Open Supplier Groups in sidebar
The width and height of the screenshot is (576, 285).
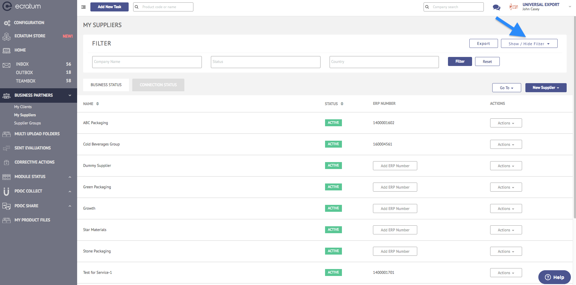pyautogui.click(x=27, y=123)
